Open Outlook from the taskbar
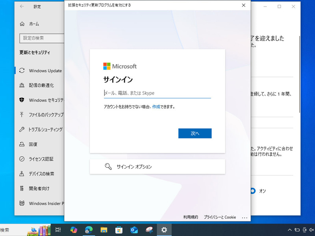 (134, 230)
